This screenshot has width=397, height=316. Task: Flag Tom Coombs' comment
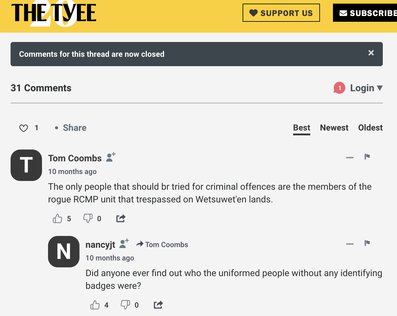pyautogui.click(x=367, y=156)
